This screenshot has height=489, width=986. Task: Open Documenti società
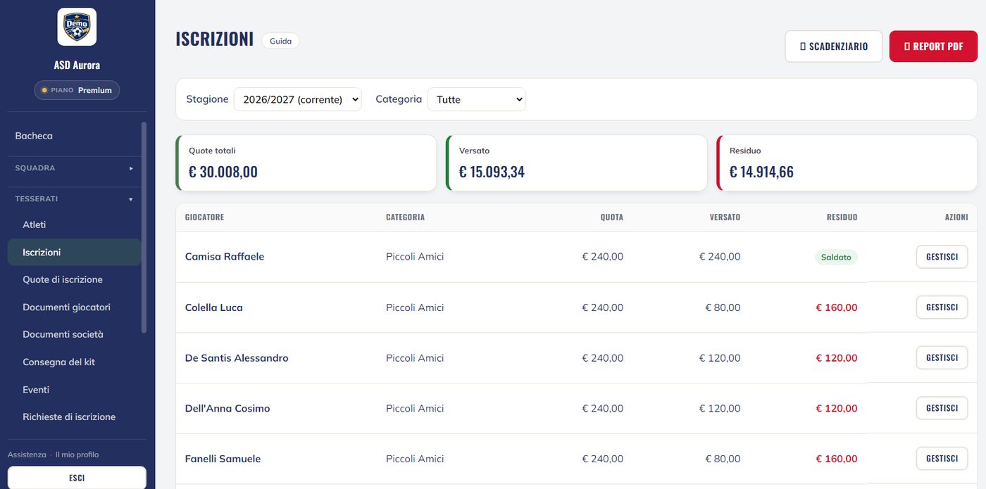click(63, 334)
